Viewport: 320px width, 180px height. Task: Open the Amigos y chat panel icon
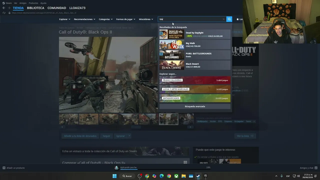[x=316, y=168]
